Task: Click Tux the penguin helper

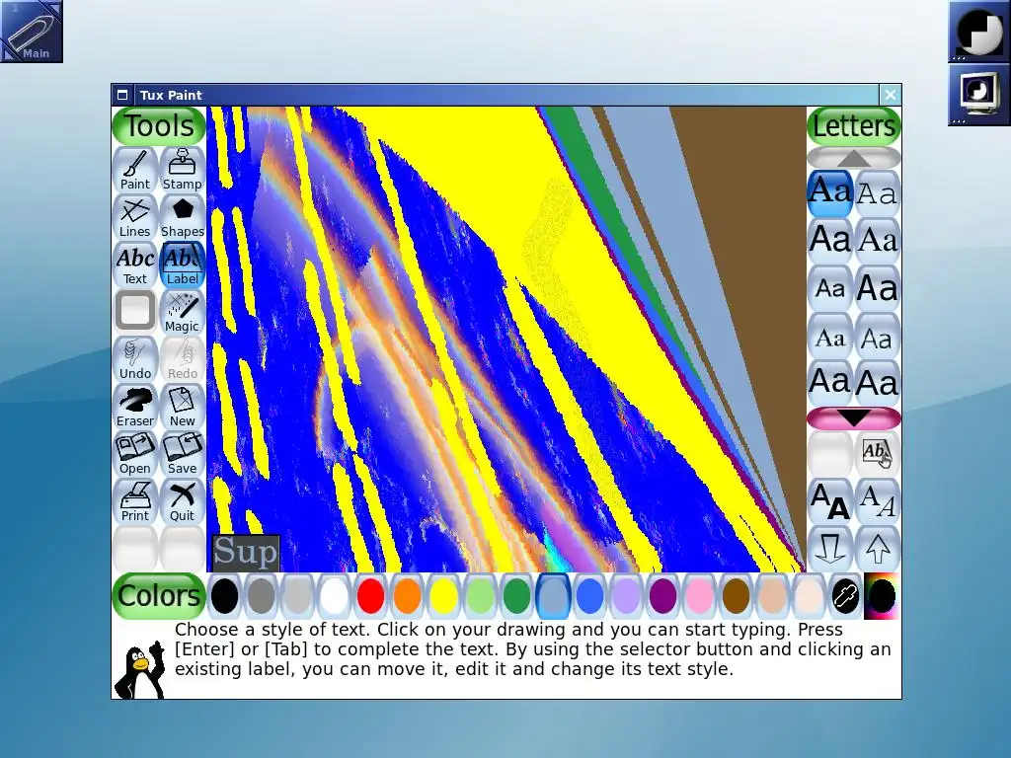Action: click(140, 669)
